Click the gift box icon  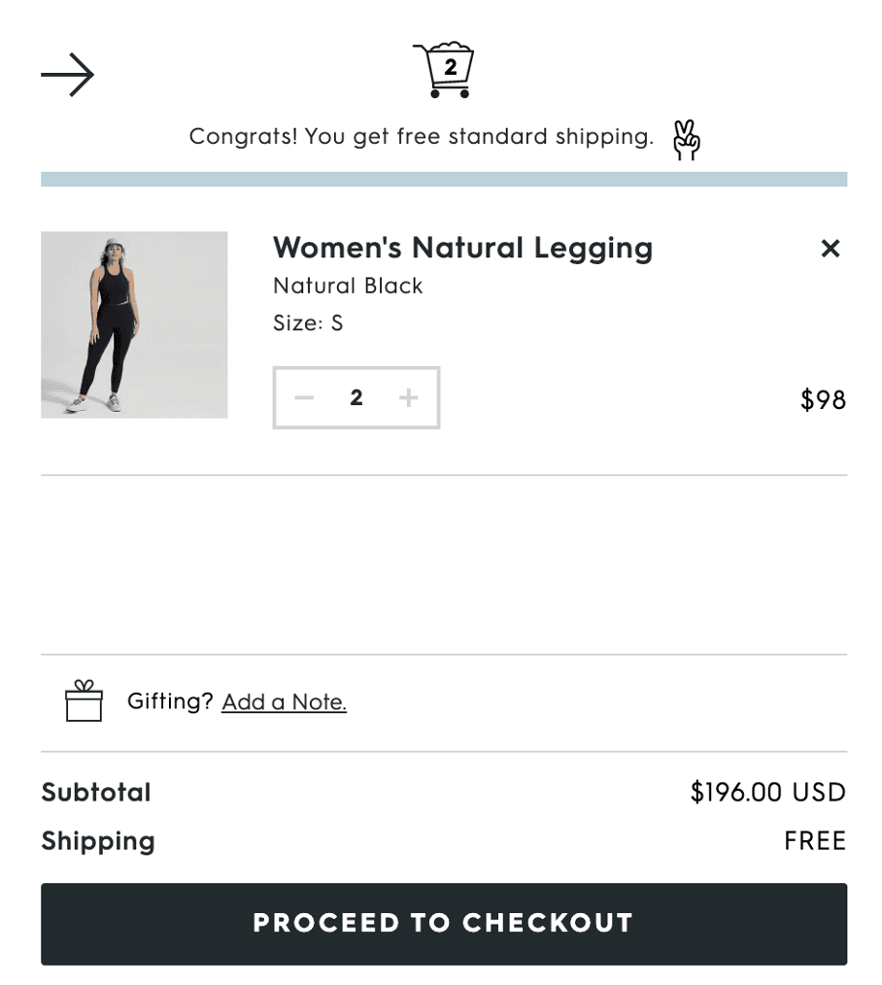pos(84,701)
